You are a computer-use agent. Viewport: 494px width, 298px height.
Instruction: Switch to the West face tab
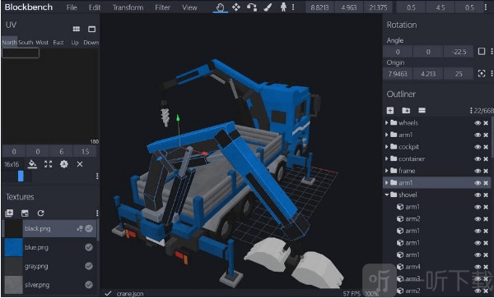click(x=42, y=43)
